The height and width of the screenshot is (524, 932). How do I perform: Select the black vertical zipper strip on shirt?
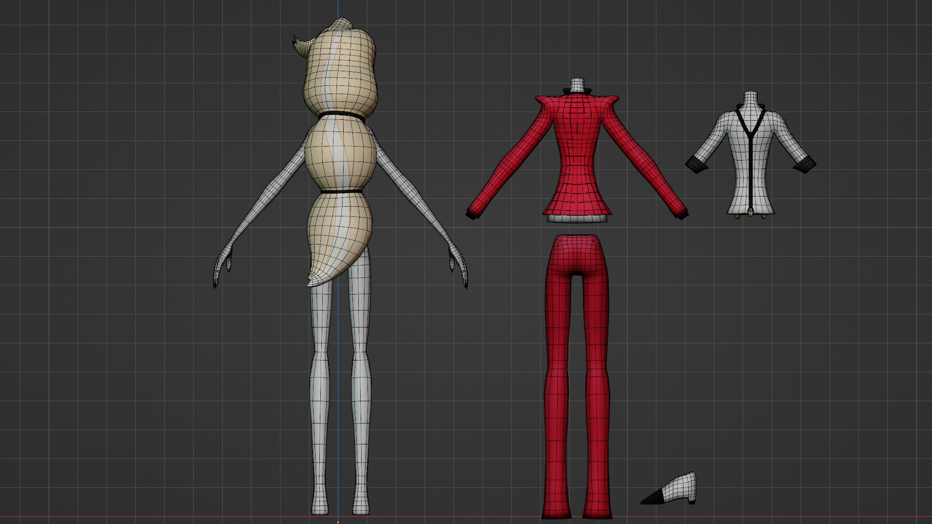(751, 165)
